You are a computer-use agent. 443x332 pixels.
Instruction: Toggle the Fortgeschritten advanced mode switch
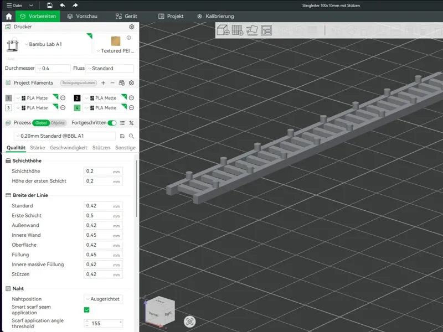(112, 123)
